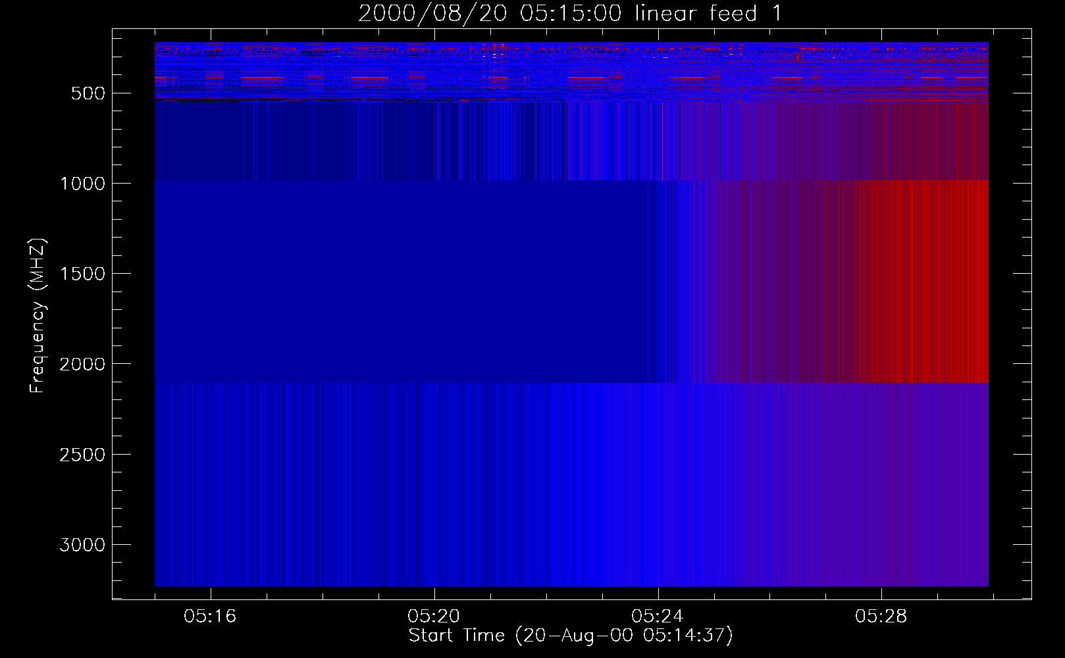Select the 1500 frequency tick label
Image resolution: width=1065 pixels, height=658 pixels.
click(x=82, y=274)
